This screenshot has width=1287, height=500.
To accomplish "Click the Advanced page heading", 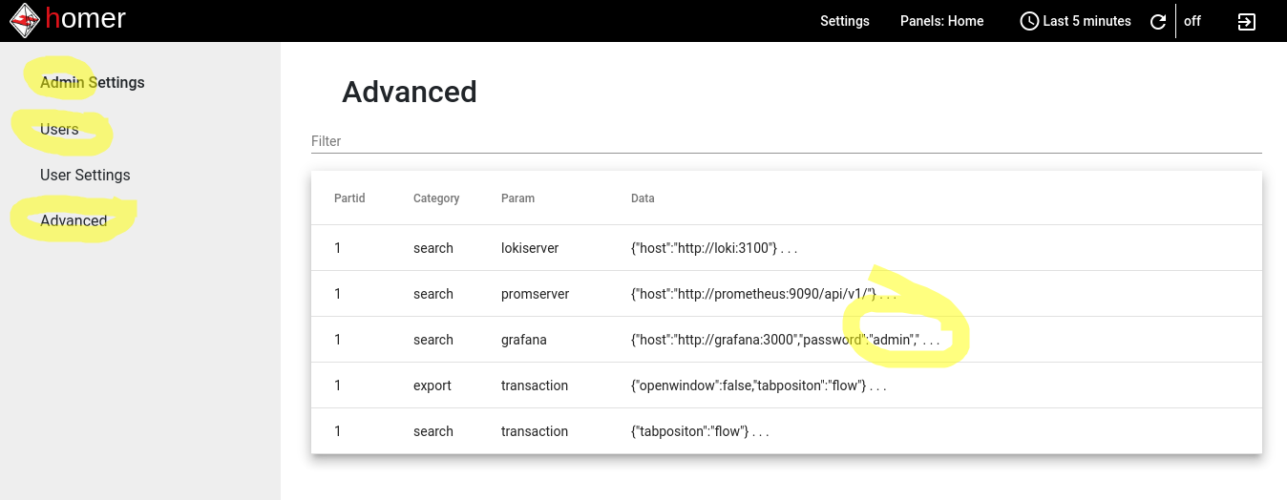I will [410, 92].
